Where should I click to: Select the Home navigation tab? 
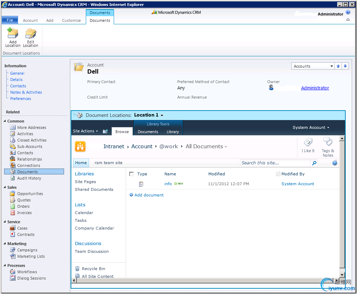coord(81,163)
